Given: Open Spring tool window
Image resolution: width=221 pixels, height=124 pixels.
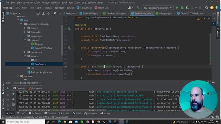Looking at the screenshot, I should 105,113.
